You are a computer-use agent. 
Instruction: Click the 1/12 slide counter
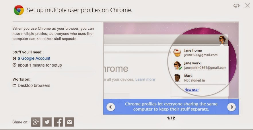(171, 118)
